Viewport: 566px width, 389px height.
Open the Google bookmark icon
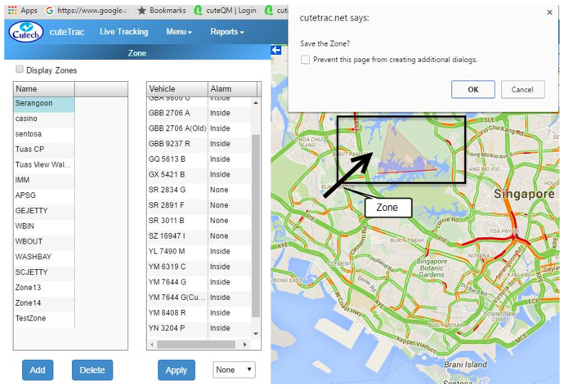[49, 11]
